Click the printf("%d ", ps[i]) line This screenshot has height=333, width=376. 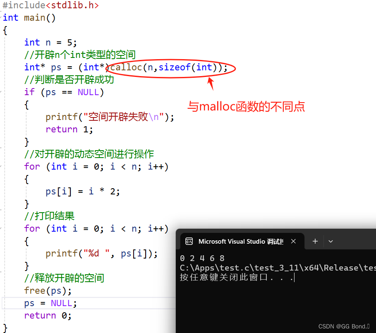[102, 254]
